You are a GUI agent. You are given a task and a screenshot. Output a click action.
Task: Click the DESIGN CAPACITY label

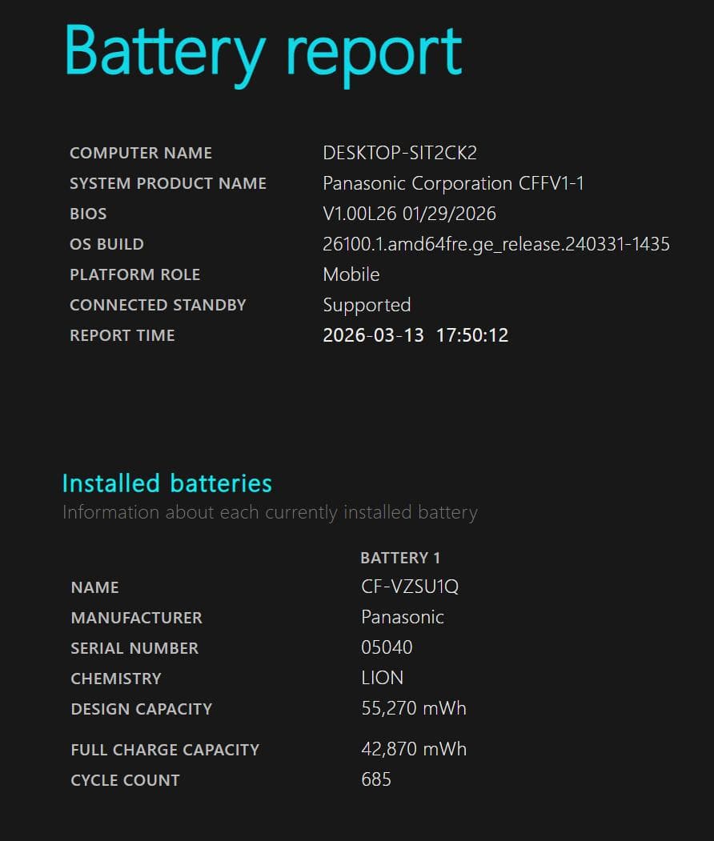(x=142, y=709)
